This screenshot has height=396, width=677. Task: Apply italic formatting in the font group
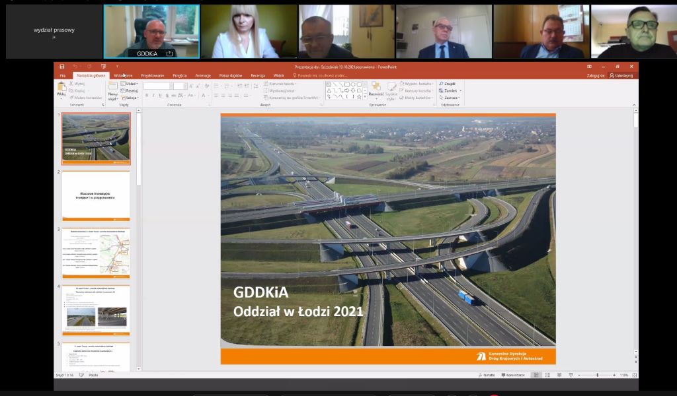coord(153,96)
